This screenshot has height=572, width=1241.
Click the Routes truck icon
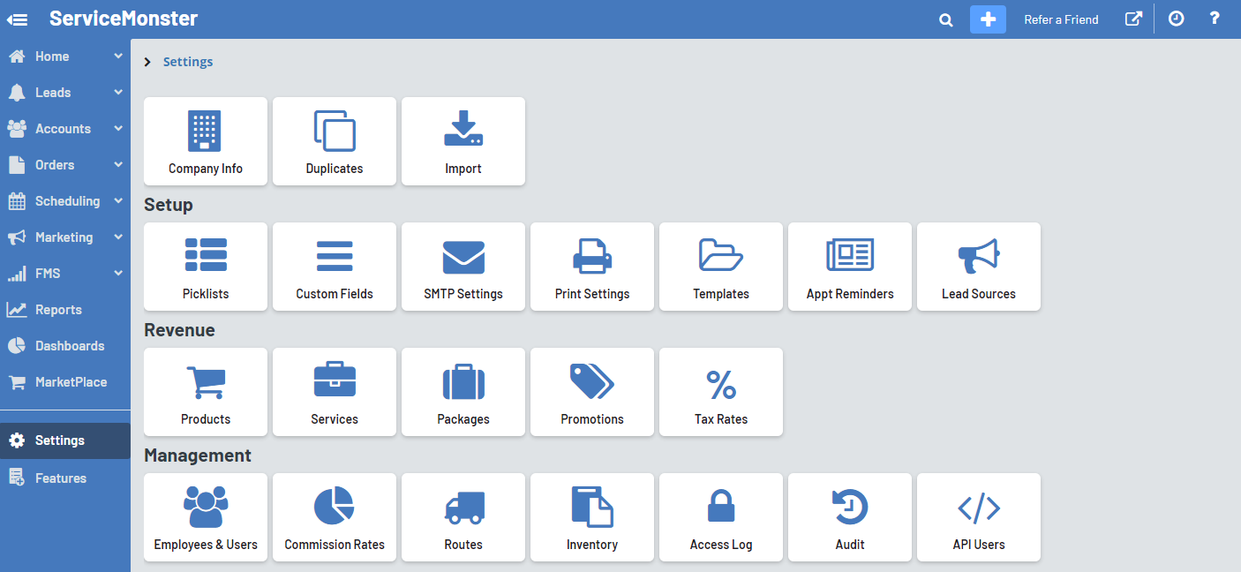[463, 508]
